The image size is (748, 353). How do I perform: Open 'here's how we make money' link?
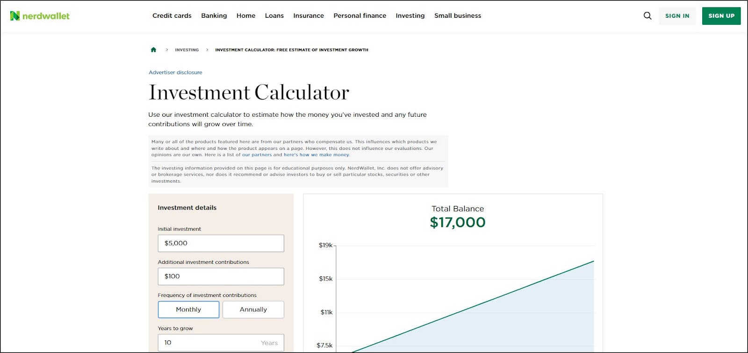point(316,155)
